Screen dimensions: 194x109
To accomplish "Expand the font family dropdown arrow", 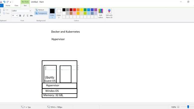I will click(x=30, y=11).
